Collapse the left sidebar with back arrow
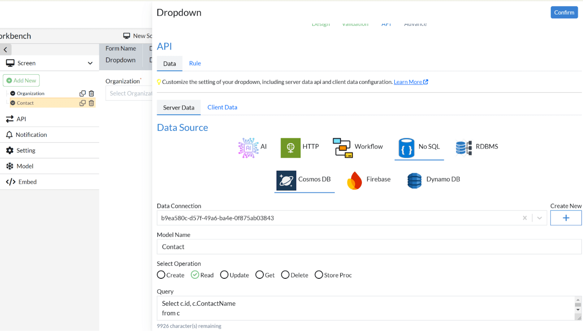The height and width of the screenshot is (331, 583). click(x=6, y=49)
